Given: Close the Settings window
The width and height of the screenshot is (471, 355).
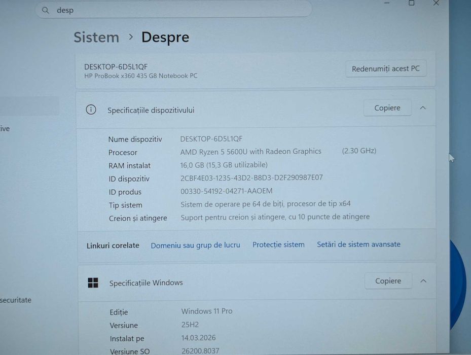Looking at the screenshot, I should [436, 3].
